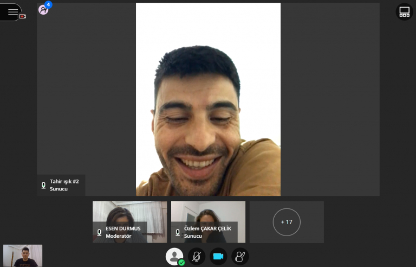The image size is (416, 267).
Task: Click the main speaker video feed
Action: coord(208,99)
